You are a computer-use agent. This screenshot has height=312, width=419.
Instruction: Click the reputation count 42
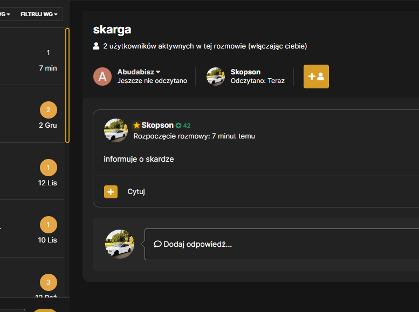187,126
